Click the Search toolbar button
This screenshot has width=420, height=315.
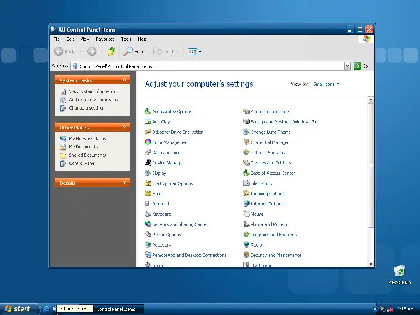[x=136, y=51]
